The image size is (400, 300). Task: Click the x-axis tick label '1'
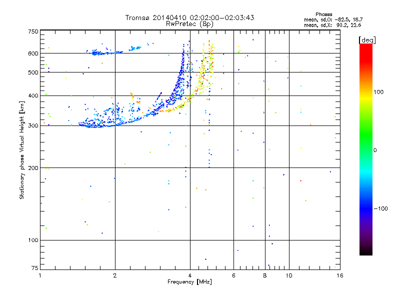(40, 275)
